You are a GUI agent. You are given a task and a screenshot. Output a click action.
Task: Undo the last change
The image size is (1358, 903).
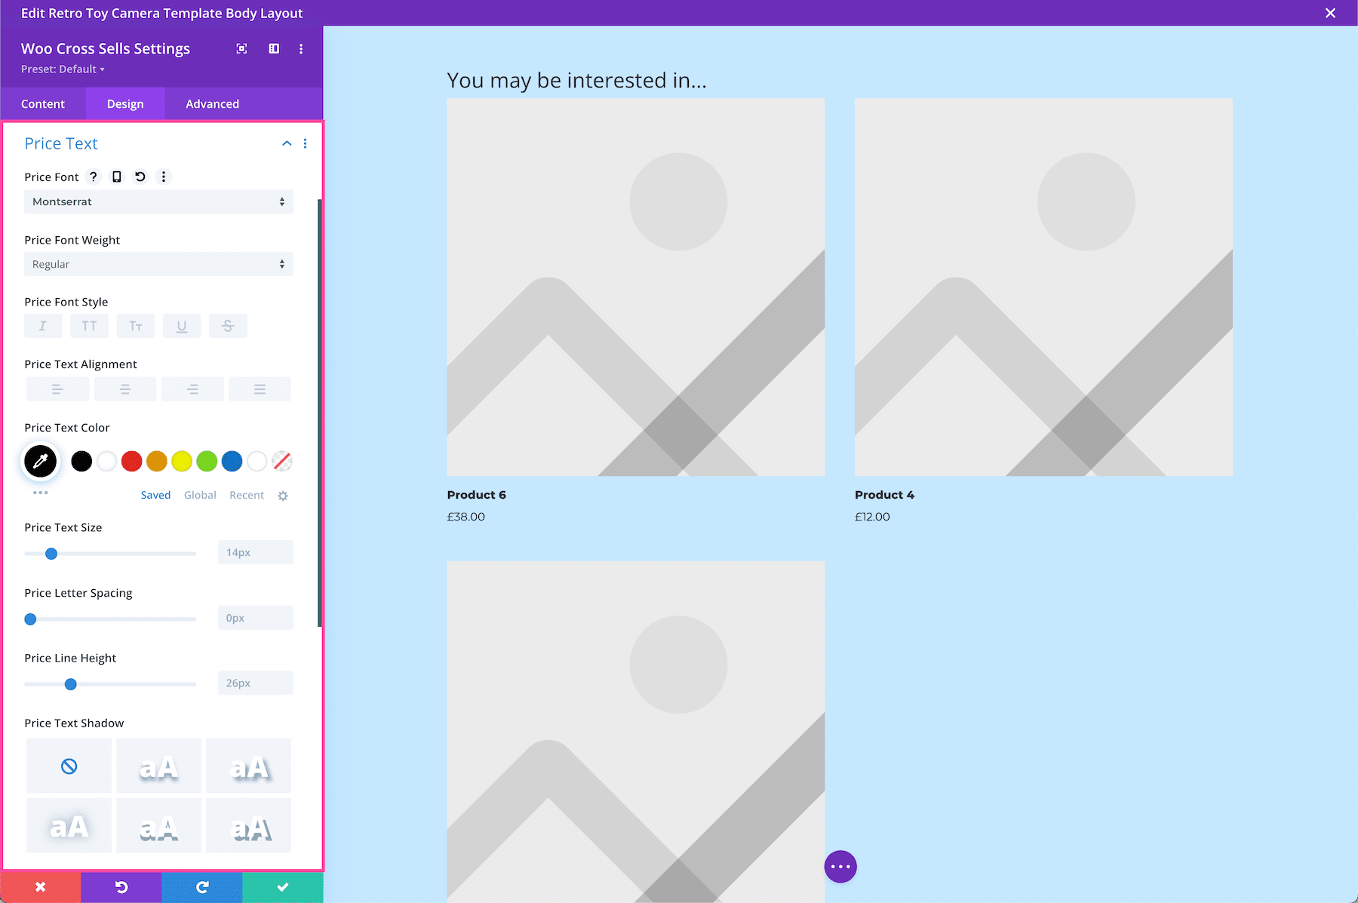coord(121,886)
